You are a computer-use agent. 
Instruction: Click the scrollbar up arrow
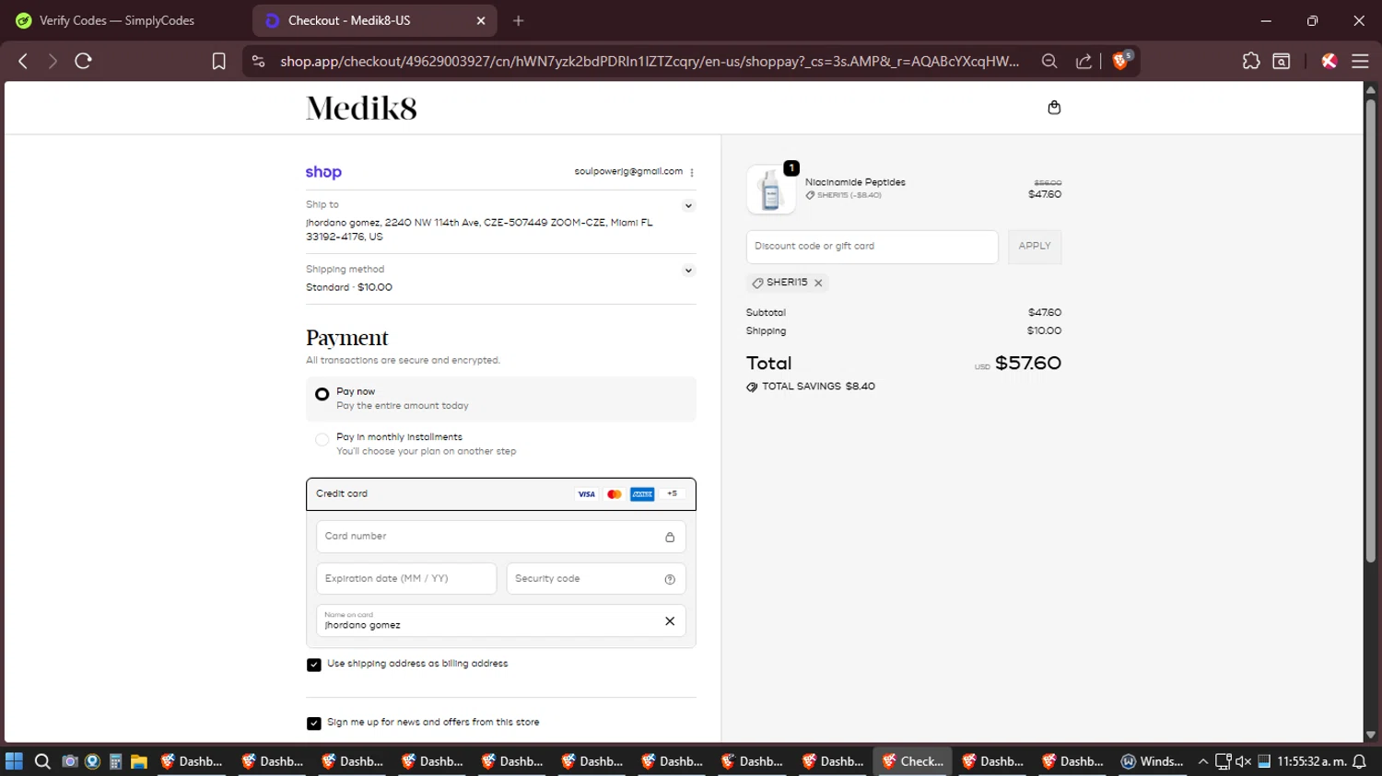pos(1371,89)
